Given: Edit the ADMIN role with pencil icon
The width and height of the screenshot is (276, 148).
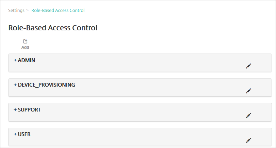Looking at the screenshot, I should [248, 66].
